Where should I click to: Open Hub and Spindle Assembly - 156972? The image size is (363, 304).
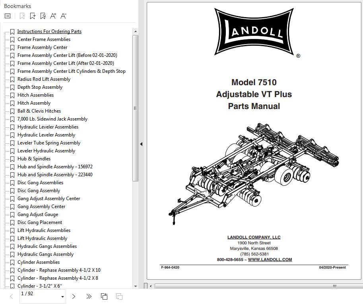click(x=55, y=167)
